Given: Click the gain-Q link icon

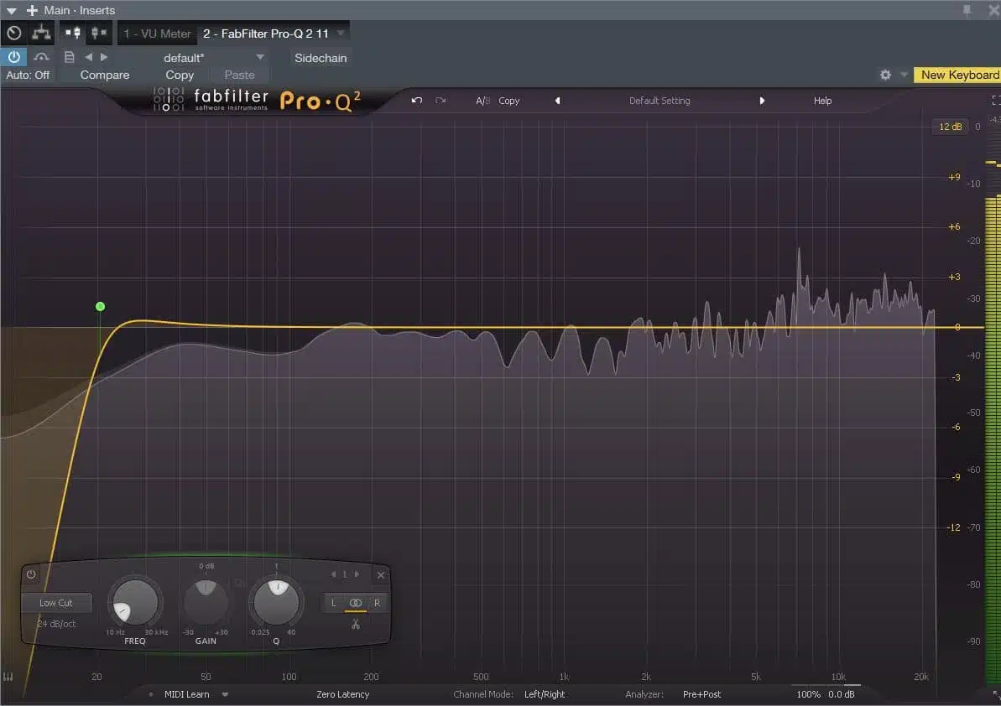Looking at the screenshot, I should [x=241, y=583].
